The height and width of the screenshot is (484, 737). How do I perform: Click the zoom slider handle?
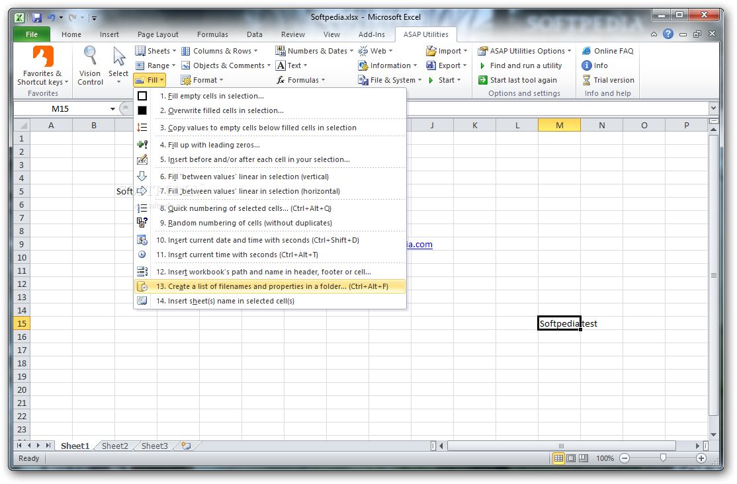point(663,458)
